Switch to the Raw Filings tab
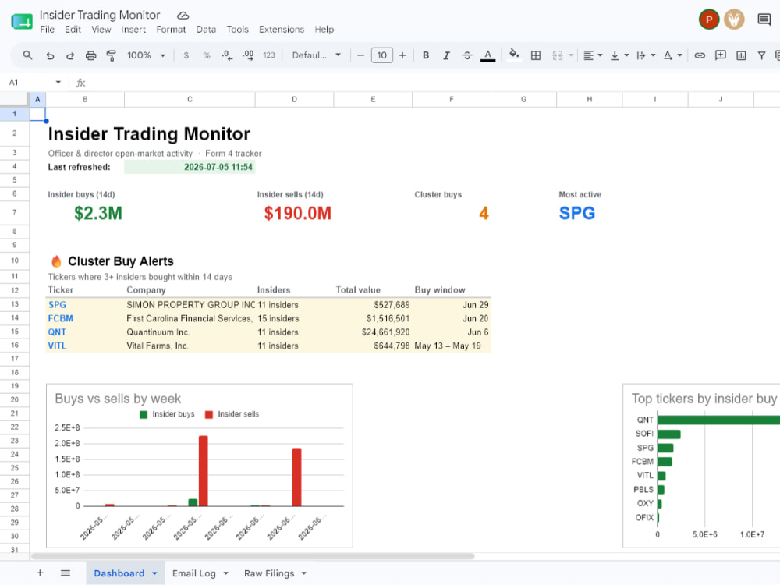 [x=269, y=573]
